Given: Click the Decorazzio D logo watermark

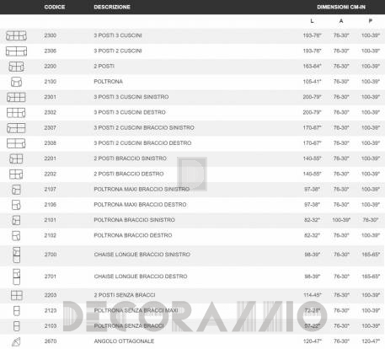Looking at the screenshot, I should pos(192,174).
